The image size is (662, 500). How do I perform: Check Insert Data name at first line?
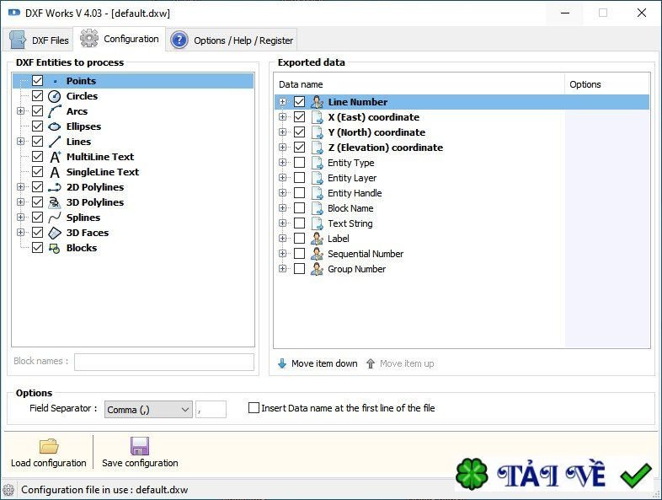[254, 408]
